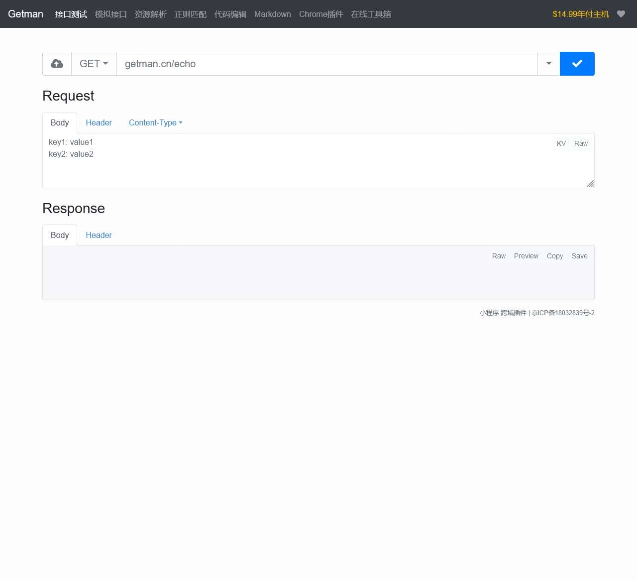
Task: Open the Content-Type dropdown
Action: [x=155, y=122]
